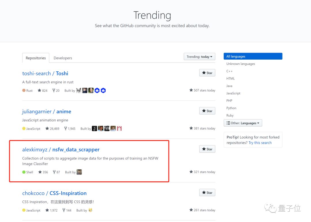Open anime stargazers count 26,469

pyautogui.click(x=52, y=128)
